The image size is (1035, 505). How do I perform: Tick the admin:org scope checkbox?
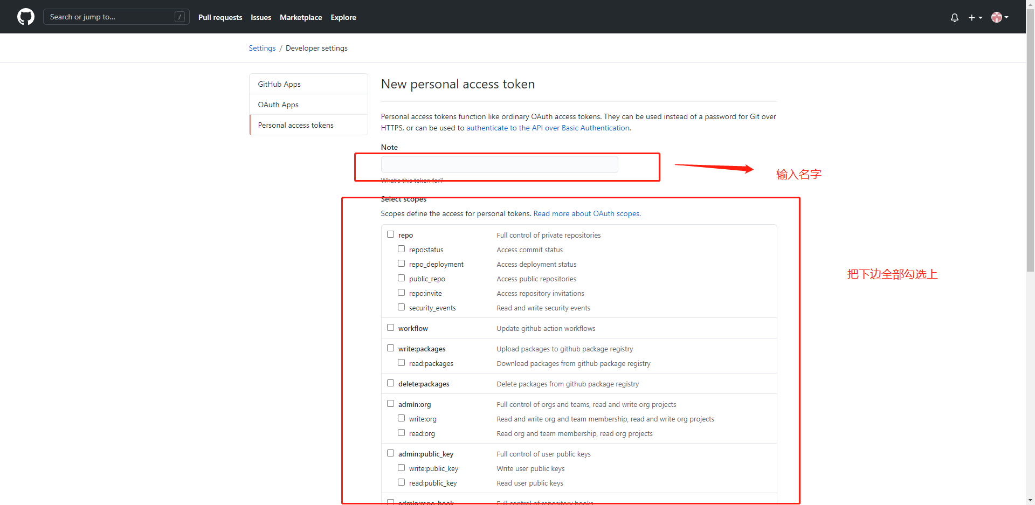390,404
